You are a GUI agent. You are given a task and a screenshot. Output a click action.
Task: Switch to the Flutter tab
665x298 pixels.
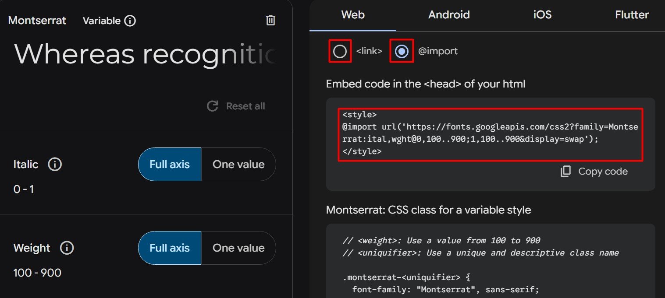pos(632,15)
